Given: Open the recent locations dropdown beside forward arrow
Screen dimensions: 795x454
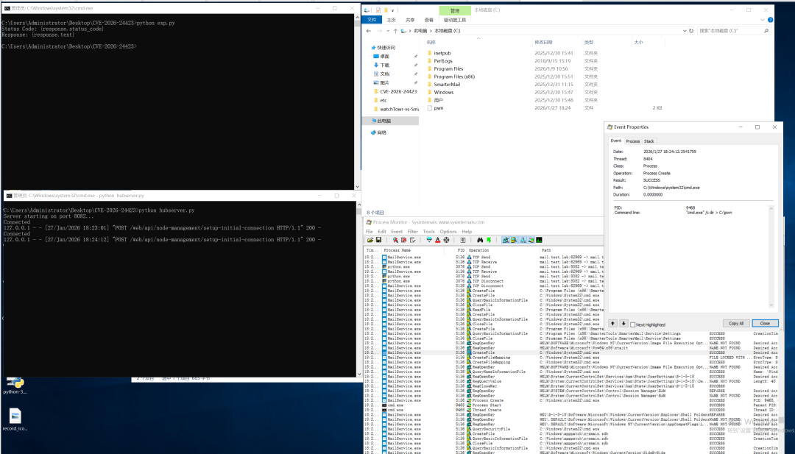Looking at the screenshot, I should click(388, 31).
